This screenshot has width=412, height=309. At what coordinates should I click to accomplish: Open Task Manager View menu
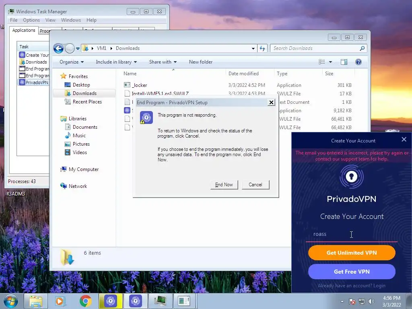coord(50,20)
